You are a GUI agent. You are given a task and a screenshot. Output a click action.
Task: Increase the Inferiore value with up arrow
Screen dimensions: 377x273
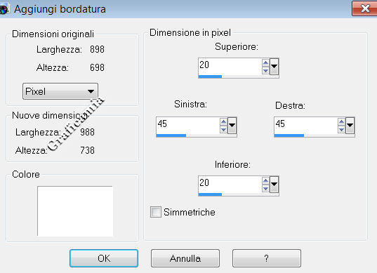coord(265,181)
